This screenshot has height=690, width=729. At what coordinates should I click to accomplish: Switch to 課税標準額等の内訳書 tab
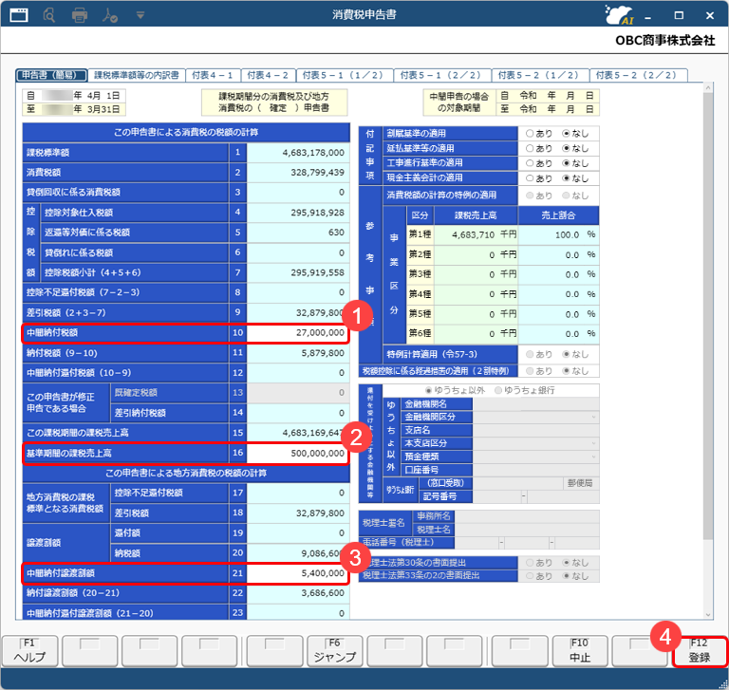pos(137,75)
